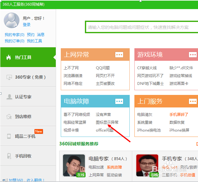Select office问题 item
This screenshot has height=182, width=198.
(105, 130)
